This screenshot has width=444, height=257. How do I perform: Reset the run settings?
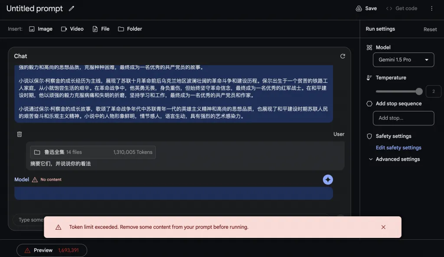click(430, 29)
